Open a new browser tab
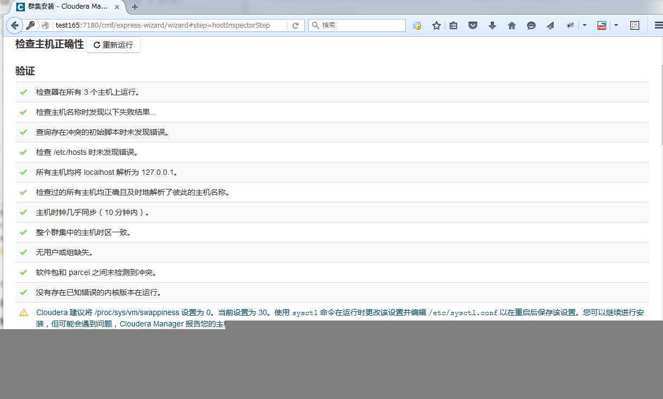This screenshot has height=399, width=663. (x=135, y=7)
